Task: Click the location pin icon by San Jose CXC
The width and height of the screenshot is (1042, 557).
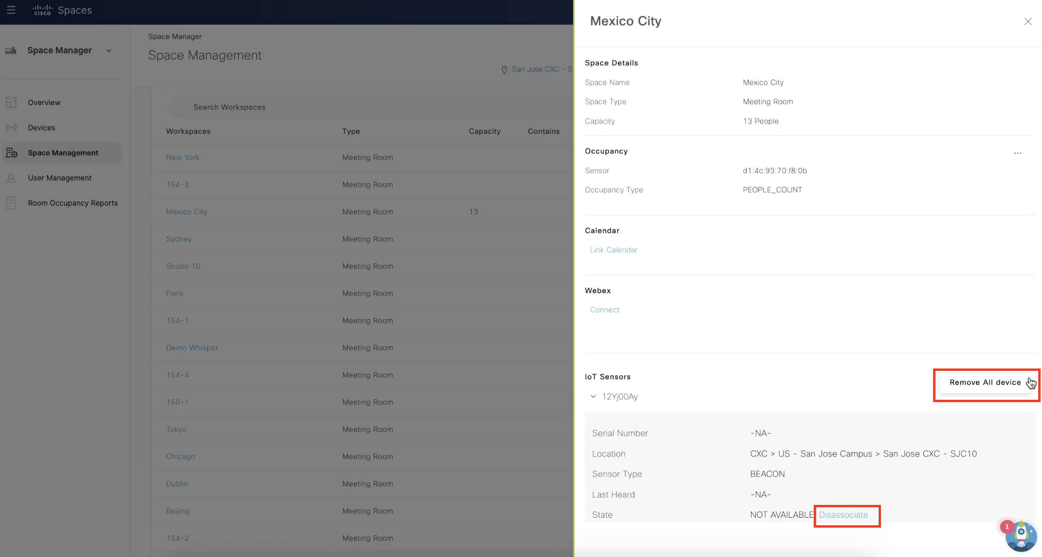Action: point(504,70)
